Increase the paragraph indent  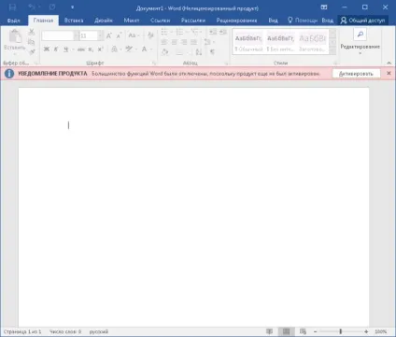(223, 32)
